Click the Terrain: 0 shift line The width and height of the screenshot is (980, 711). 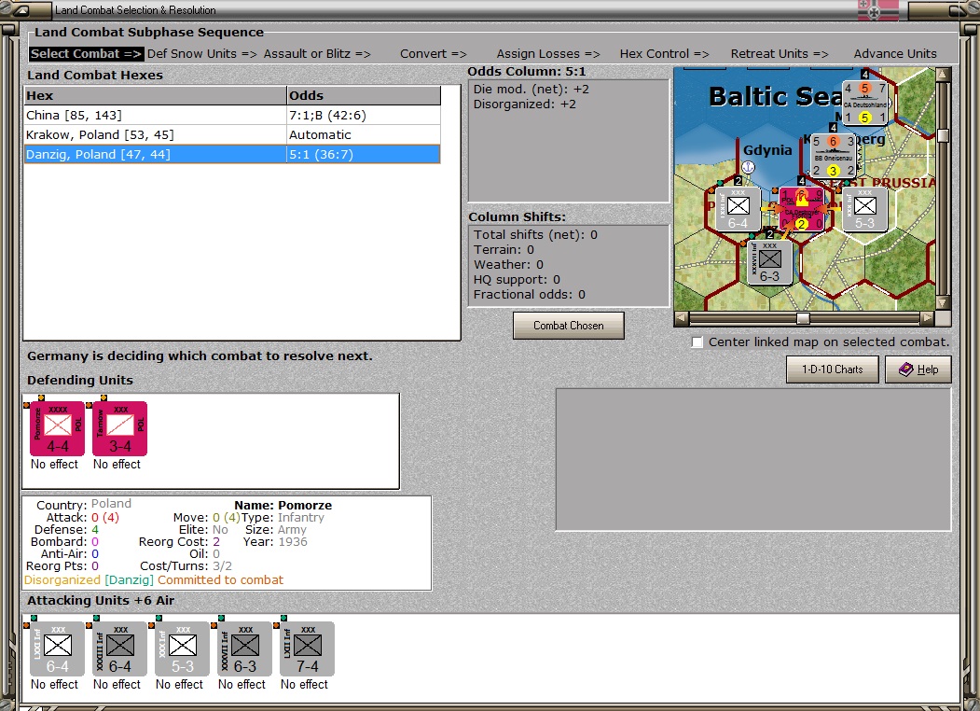point(504,249)
